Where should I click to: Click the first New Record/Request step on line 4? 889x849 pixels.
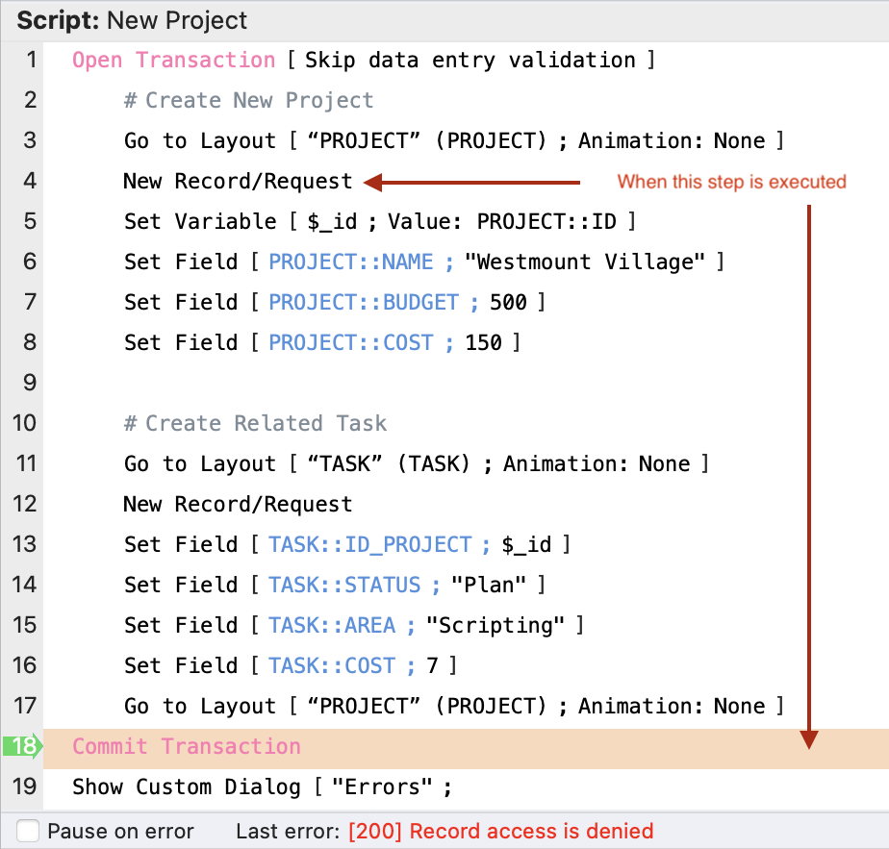238,182
